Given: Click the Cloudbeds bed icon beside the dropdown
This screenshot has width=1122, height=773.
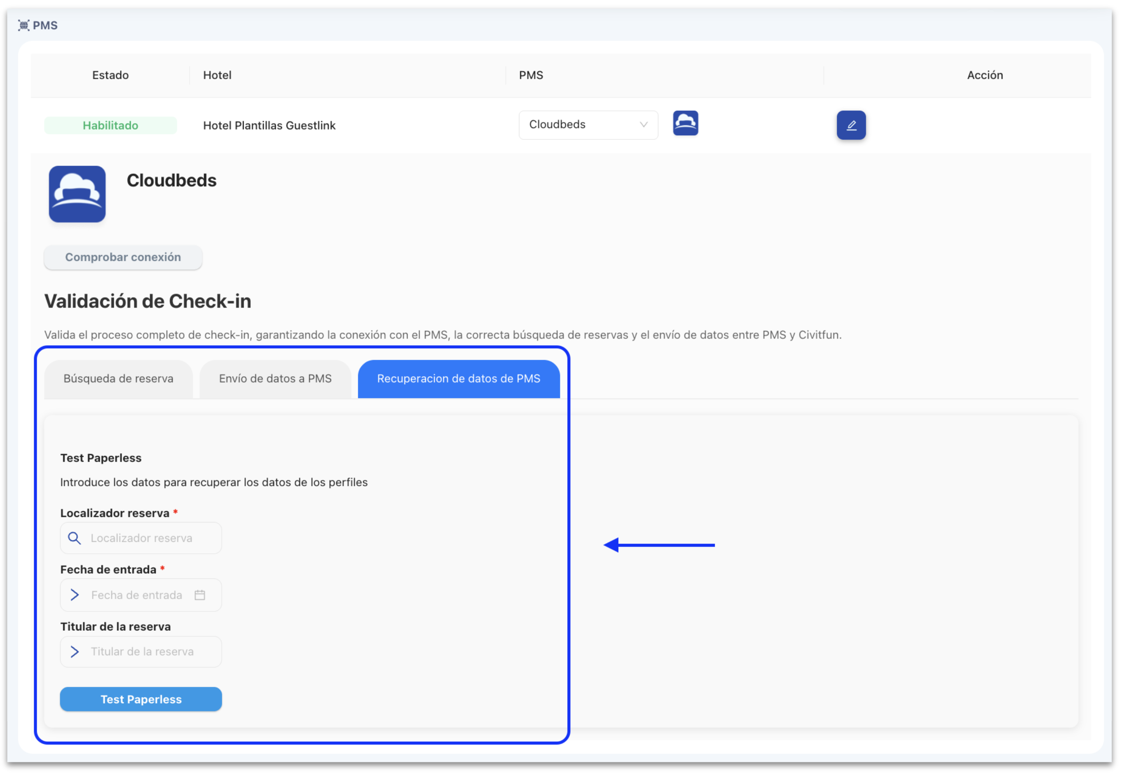Looking at the screenshot, I should coord(685,124).
